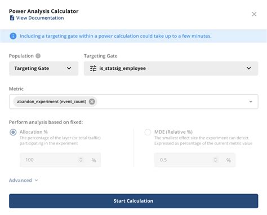
Task: Click the stepper arrows in the Allocation field
Action: 81,160
